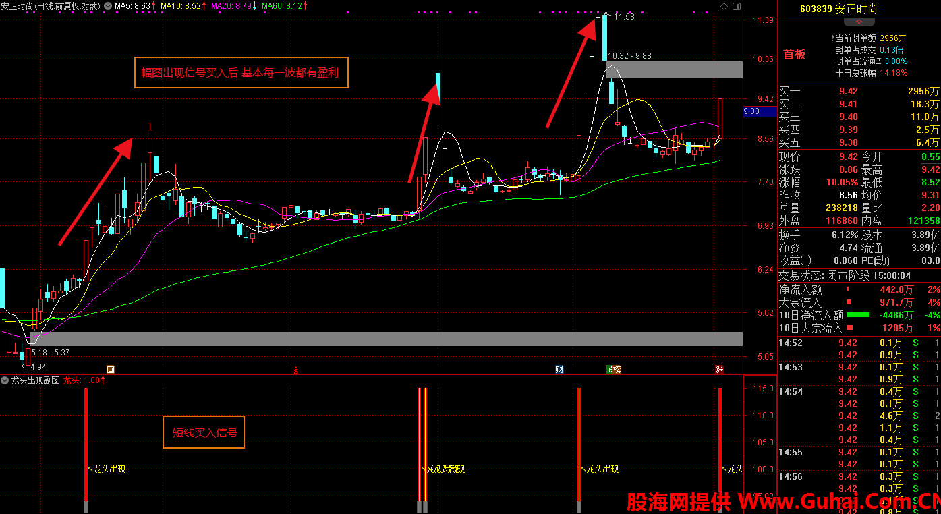Open the 财 financial report marker
Viewport: 941px width, 514px height.
click(x=559, y=369)
